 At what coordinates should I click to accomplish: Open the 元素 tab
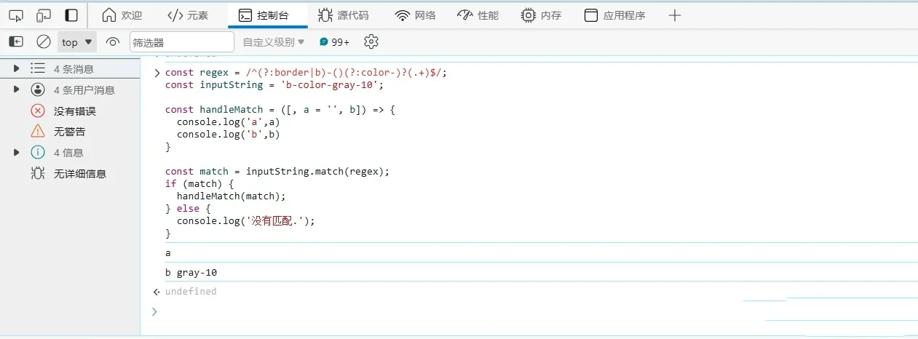[x=187, y=15]
